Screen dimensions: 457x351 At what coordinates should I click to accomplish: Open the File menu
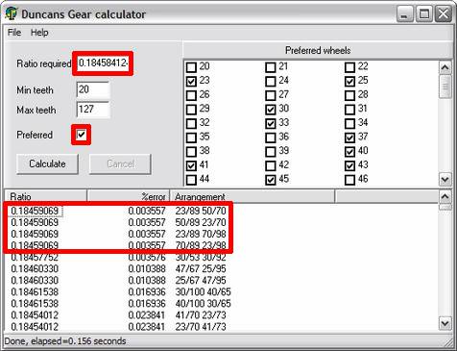point(14,33)
